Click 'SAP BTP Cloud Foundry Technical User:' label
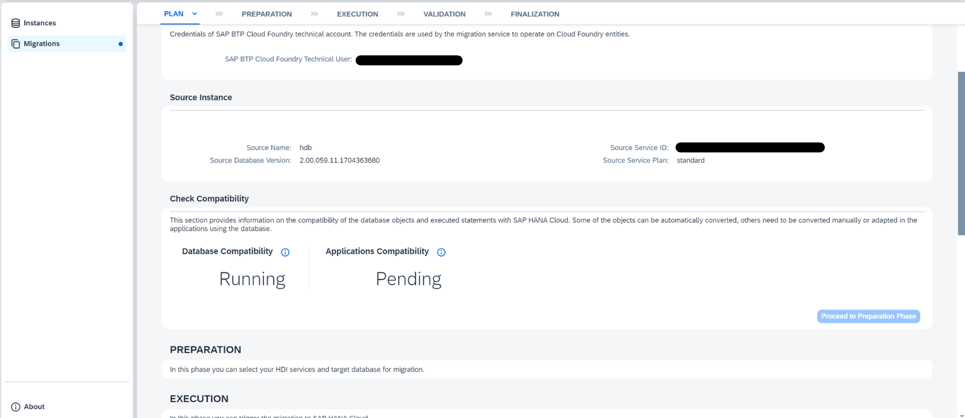 click(x=288, y=59)
